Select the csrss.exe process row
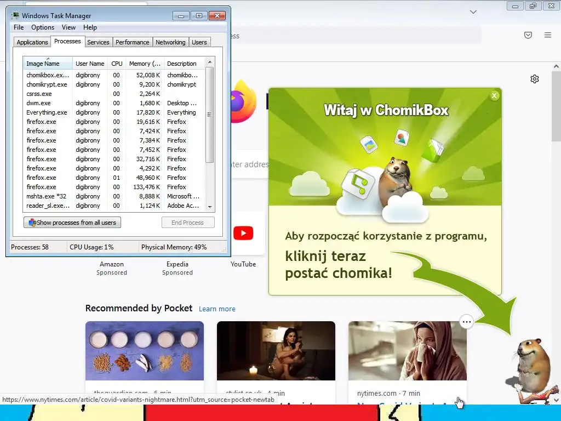561x421 pixels. [x=115, y=94]
